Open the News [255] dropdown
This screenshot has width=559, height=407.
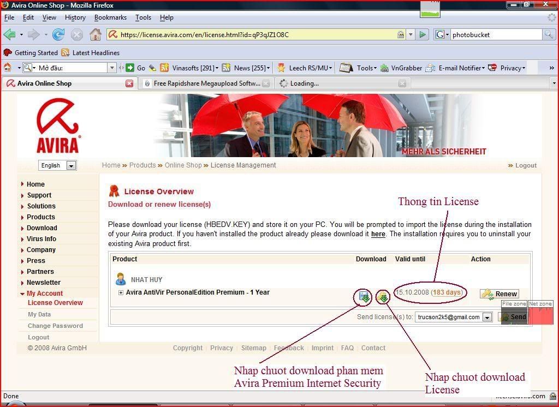246,68
